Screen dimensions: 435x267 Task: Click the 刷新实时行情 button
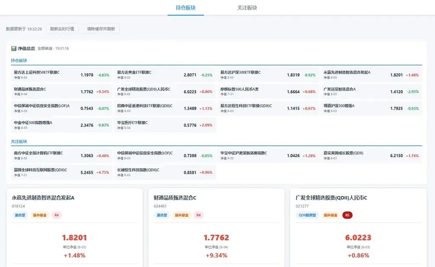[62, 29]
